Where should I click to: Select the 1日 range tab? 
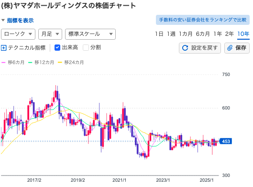159,34
